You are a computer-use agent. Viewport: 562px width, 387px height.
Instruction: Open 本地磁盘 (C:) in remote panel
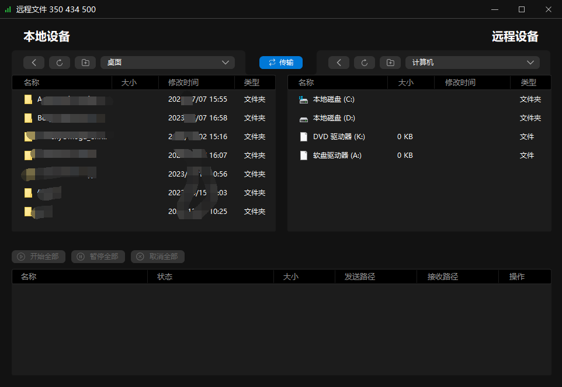point(334,99)
